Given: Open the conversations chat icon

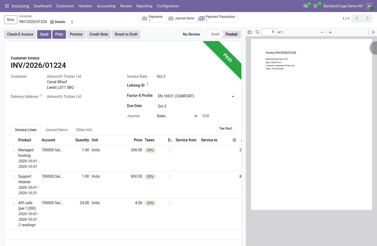Looking at the screenshot, I should pos(305,6).
